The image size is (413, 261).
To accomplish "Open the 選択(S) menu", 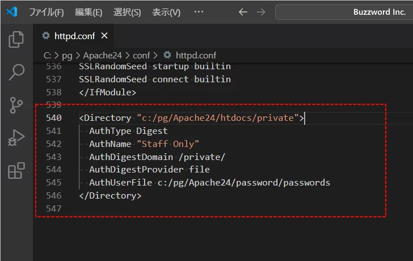I will (x=127, y=12).
